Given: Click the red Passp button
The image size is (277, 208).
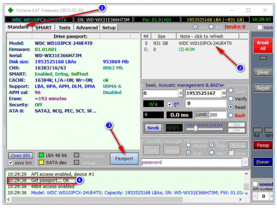Looking at the screenshot, I should [x=263, y=145].
